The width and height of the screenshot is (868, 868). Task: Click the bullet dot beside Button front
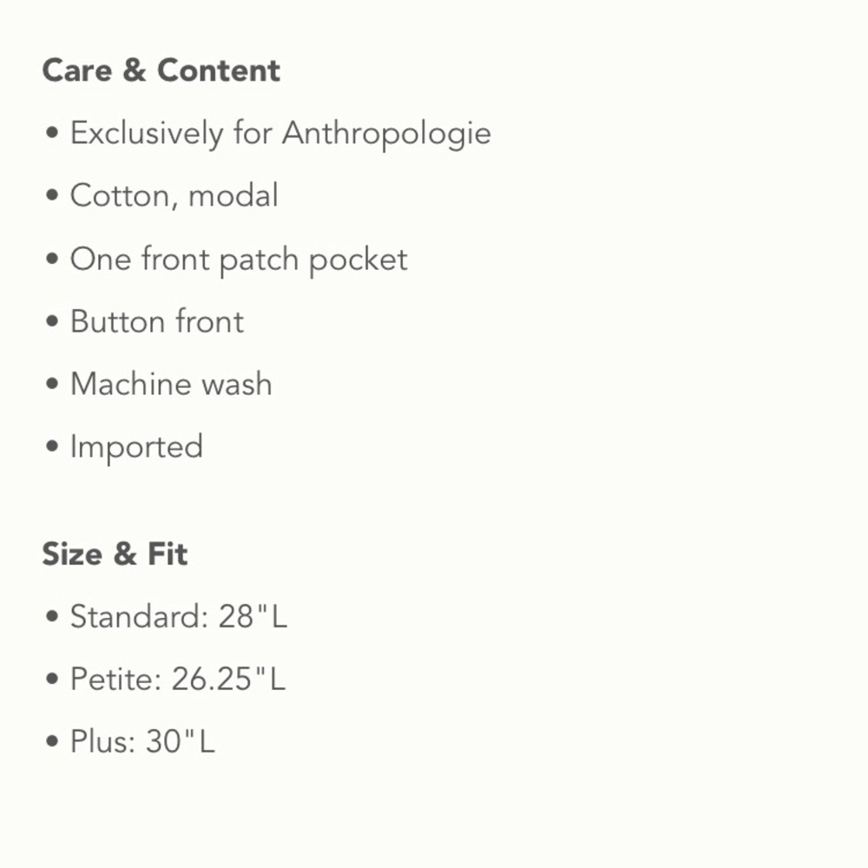(x=52, y=321)
